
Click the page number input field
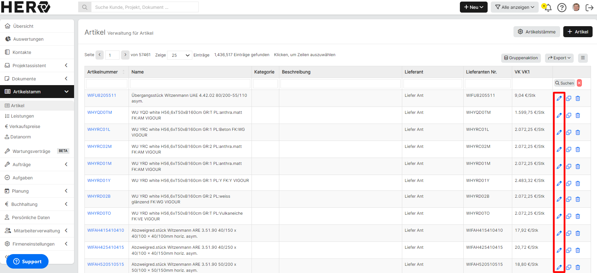click(x=112, y=55)
